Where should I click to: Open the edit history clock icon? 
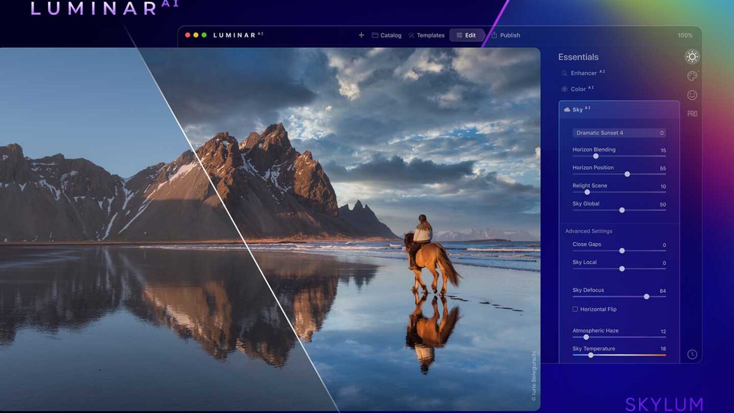692,354
